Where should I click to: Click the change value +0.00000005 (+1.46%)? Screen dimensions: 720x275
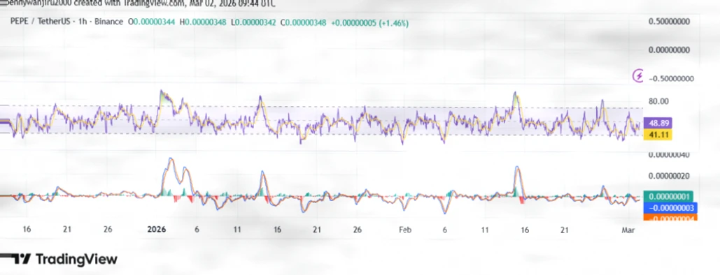tap(369, 22)
